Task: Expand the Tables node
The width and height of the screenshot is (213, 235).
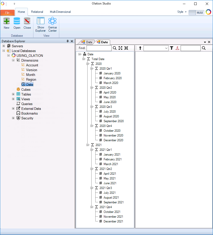Action: 13,94
